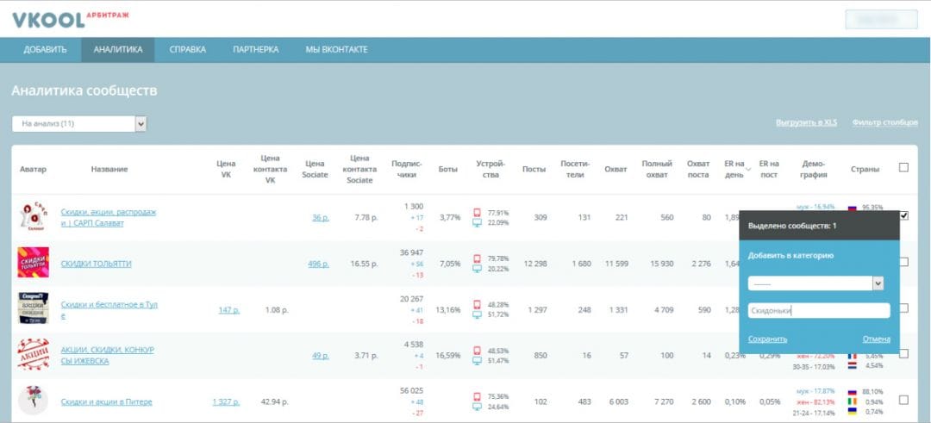Click the flag beside 5,45% in ИЖЕВСКА row
This screenshot has height=423, width=931.
pyautogui.click(x=852, y=356)
